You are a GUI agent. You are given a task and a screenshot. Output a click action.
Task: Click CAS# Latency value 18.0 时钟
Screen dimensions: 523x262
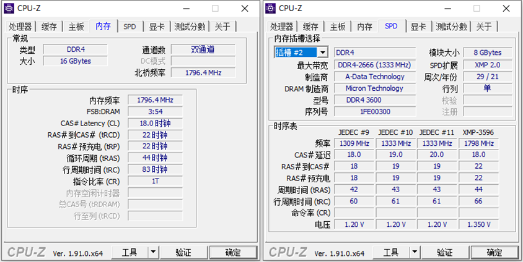tap(155, 124)
